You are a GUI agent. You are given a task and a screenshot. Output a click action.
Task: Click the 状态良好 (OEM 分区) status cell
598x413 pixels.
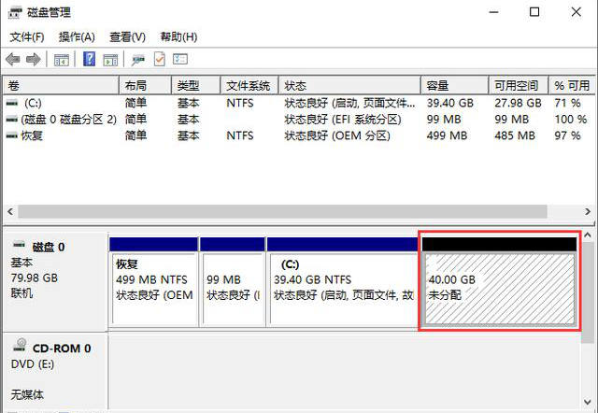pos(337,135)
